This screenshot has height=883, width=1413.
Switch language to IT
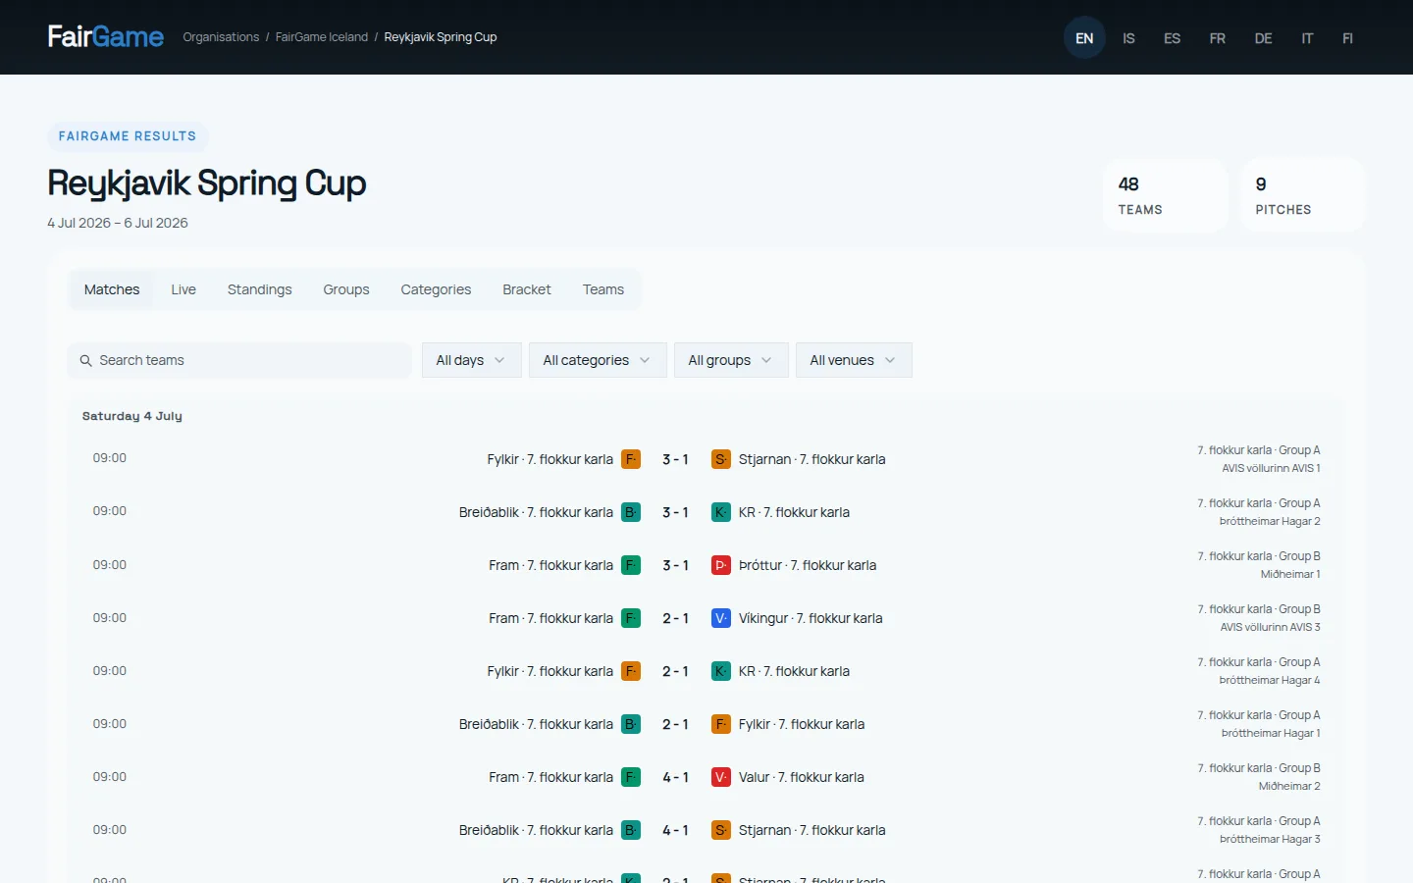(x=1307, y=38)
